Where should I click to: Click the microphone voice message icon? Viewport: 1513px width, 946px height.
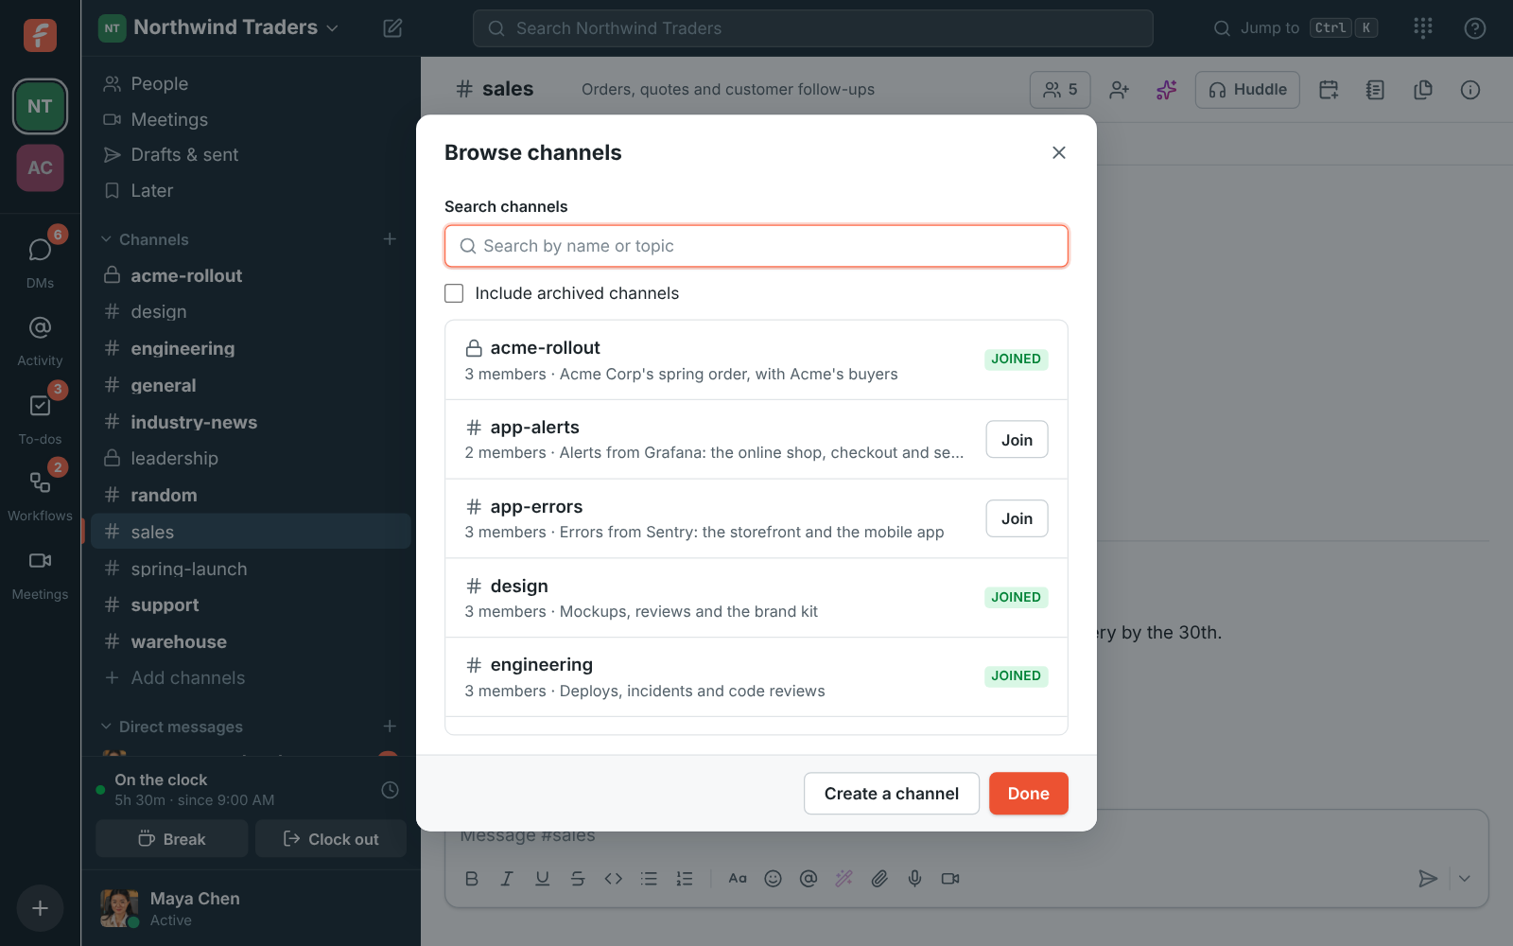point(914,879)
